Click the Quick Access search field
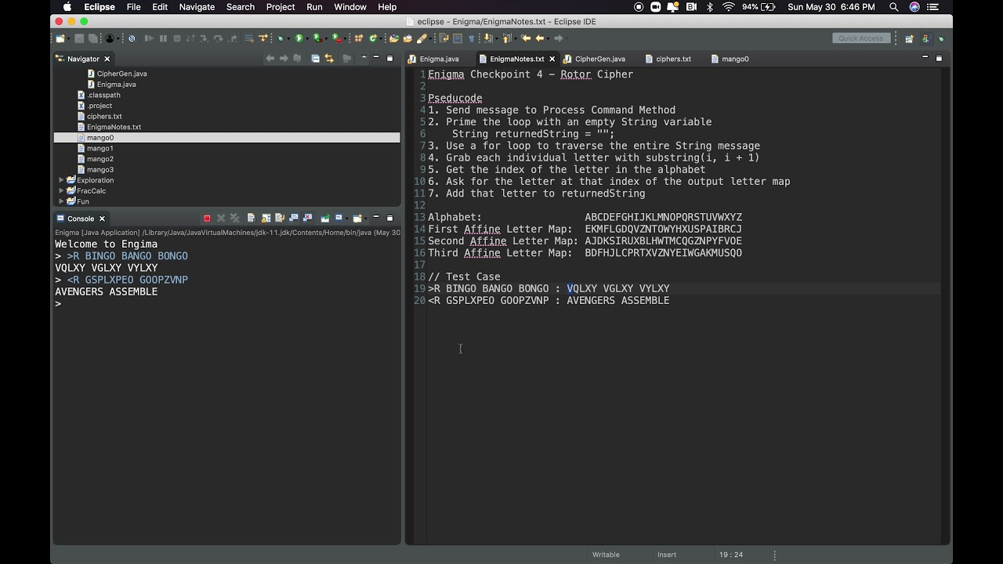The image size is (1003, 564). [860, 38]
